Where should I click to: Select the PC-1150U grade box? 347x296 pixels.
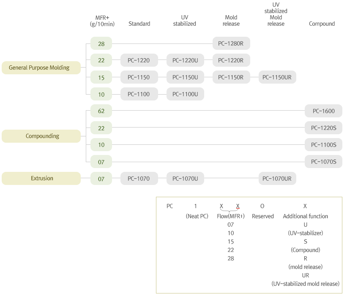coord(185,77)
